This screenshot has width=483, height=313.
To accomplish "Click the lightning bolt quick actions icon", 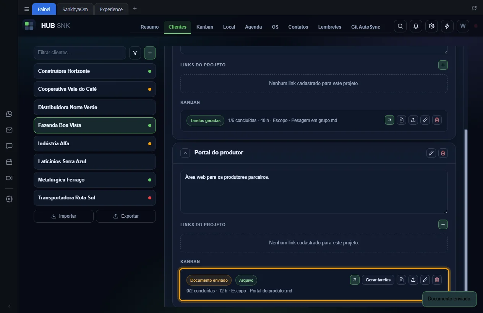I will tap(447, 26).
